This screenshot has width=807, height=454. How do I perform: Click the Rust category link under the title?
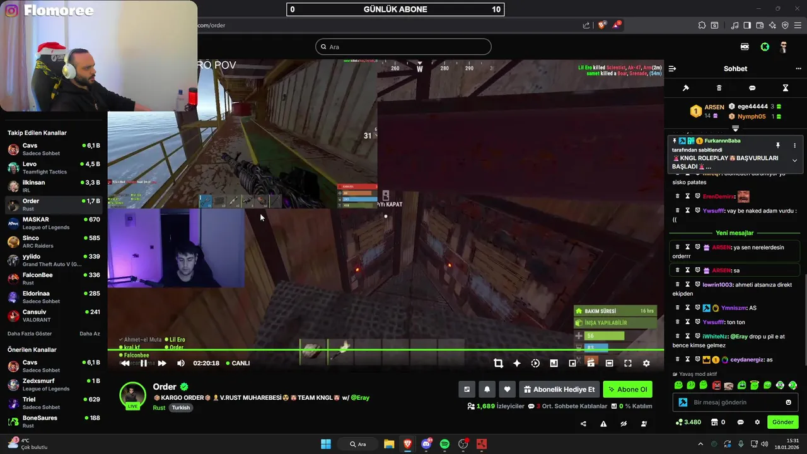click(159, 408)
